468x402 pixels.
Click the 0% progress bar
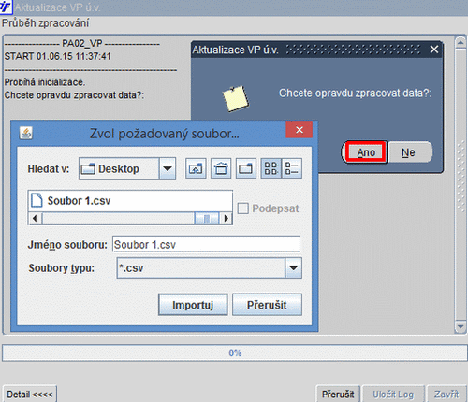235,352
